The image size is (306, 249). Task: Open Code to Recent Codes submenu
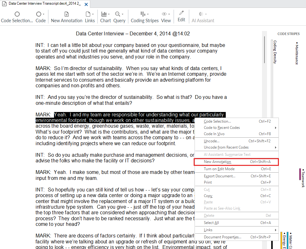click(x=237, y=128)
